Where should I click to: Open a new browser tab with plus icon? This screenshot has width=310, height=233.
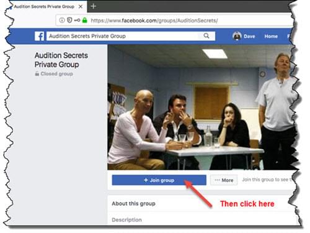tap(93, 6)
